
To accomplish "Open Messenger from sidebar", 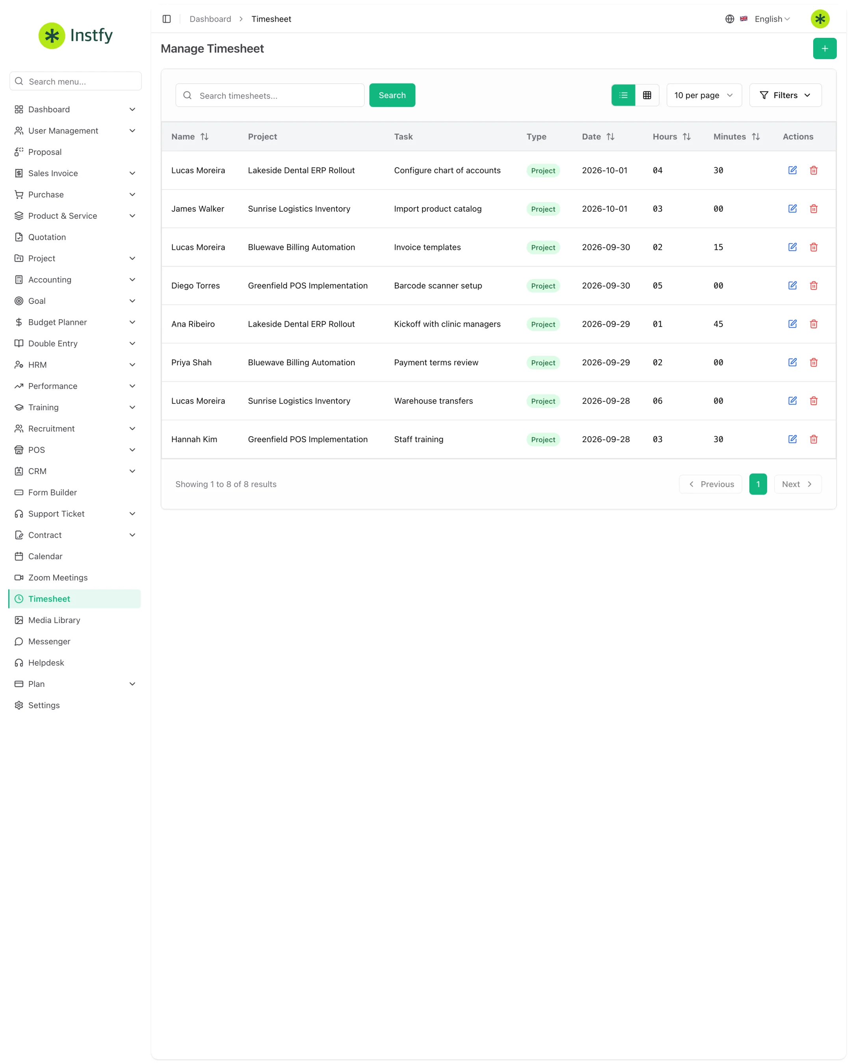I will pyautogui.click(x=75, y=641).
